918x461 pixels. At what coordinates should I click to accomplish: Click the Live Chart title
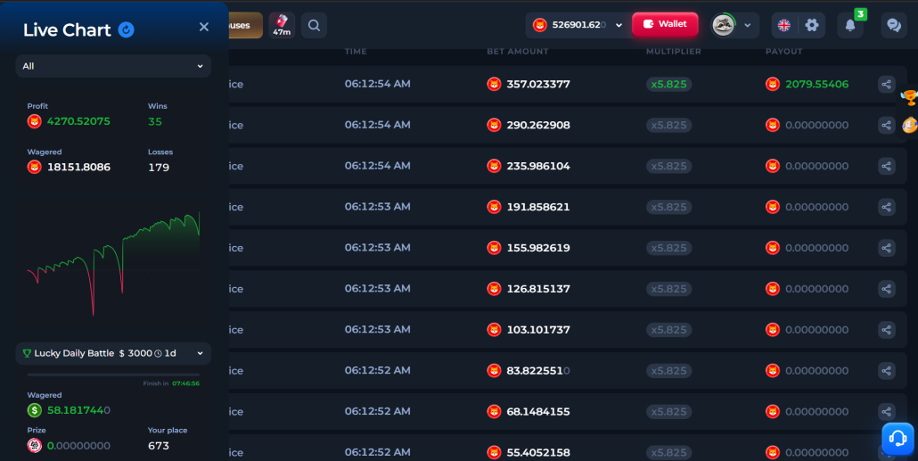point(67,30)
